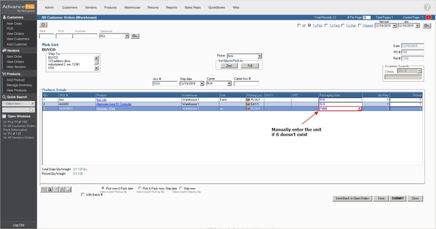The image size is (436, 229).
Task: Open the Warehouse ALL dropdown
Action: [x=127, y=36]
